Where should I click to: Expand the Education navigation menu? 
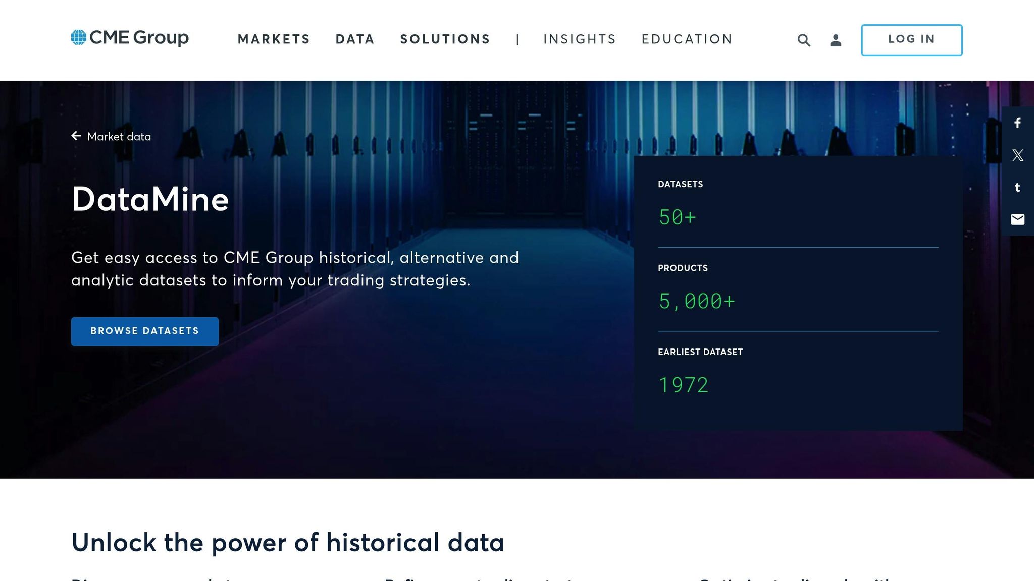click(x=687, y=39)
